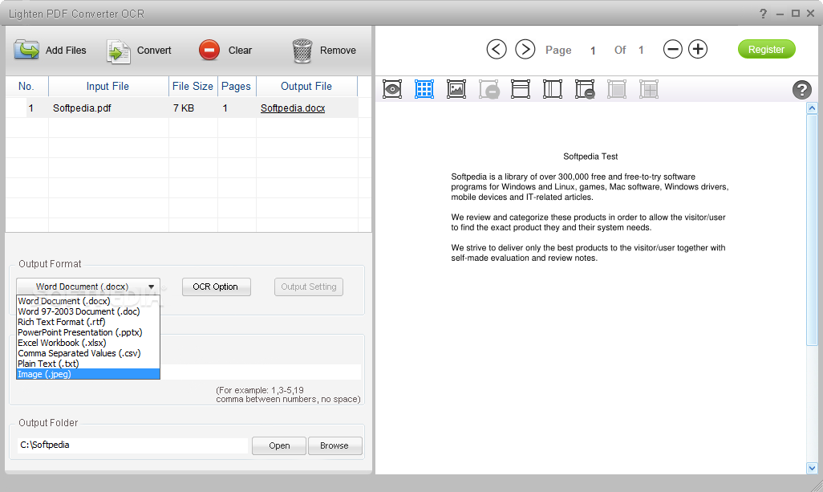The image size is (823, 492).
Task: Click Open output folder button
Action: click(278, 445)
